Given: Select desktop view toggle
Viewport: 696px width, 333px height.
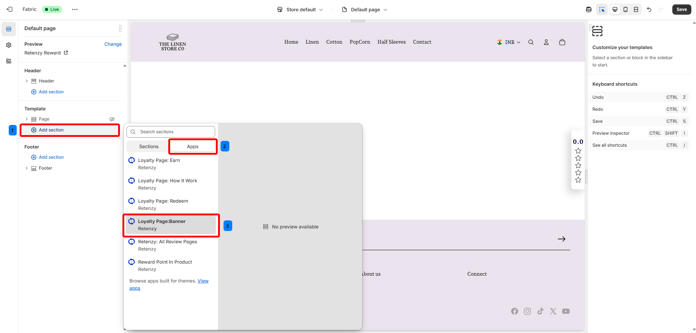Looking at the screenshot, I should click(x=615, y=9).
